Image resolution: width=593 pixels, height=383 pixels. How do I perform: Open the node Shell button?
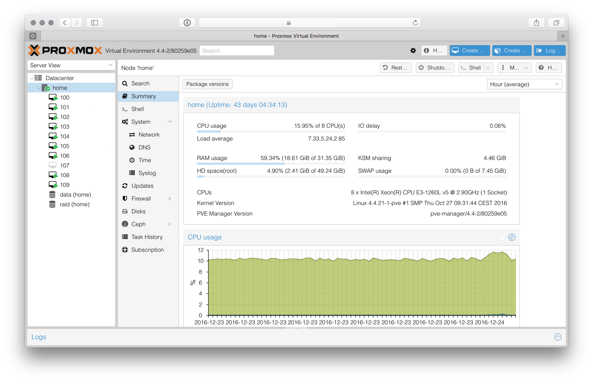point(471,68)
